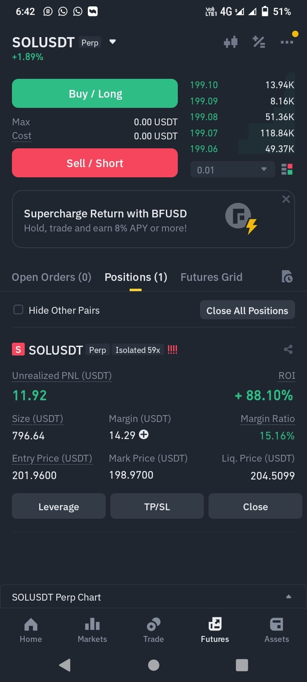Open the 0.01 price precision dropdown
Screen dimensions: 307x682
pyautogui.click(x=232, y=170)
